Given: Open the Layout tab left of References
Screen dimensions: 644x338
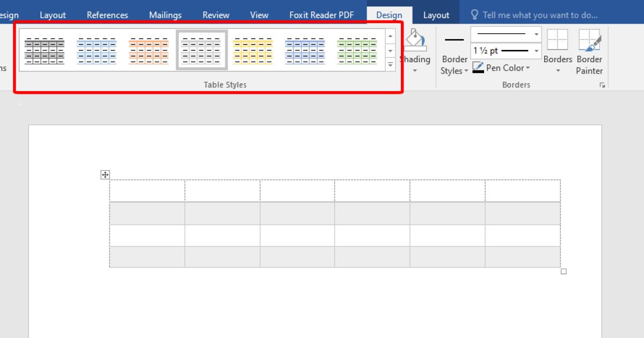Looking at the screenshot, I should click(53, 15).
